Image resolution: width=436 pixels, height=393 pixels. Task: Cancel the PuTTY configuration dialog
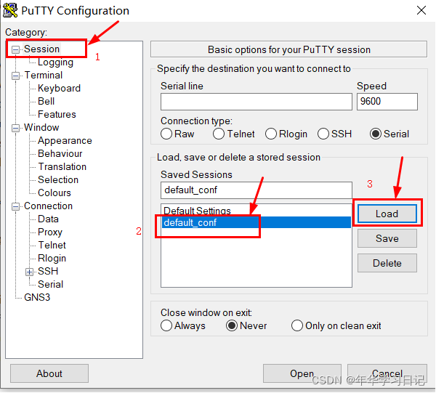[387, 373]
